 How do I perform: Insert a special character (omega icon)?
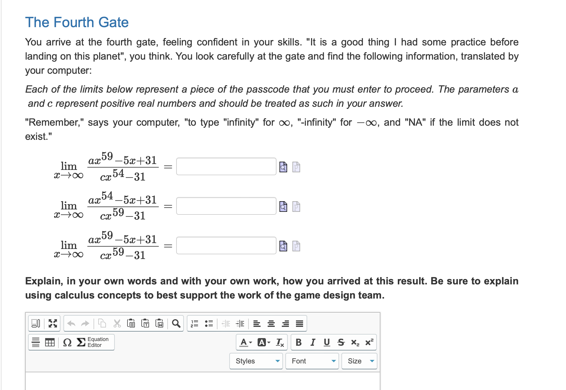(x=67, y=342)
